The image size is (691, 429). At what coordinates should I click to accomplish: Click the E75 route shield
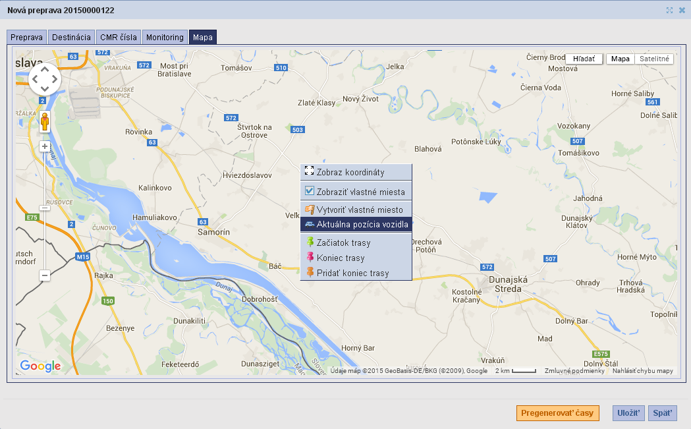(x=32, y=217)
